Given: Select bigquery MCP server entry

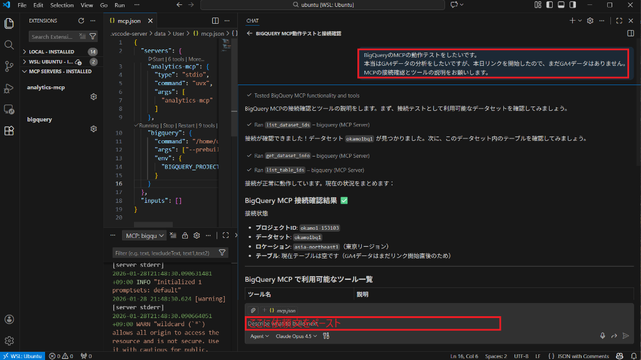Looking at the screenshot, I should pos(61,124).
